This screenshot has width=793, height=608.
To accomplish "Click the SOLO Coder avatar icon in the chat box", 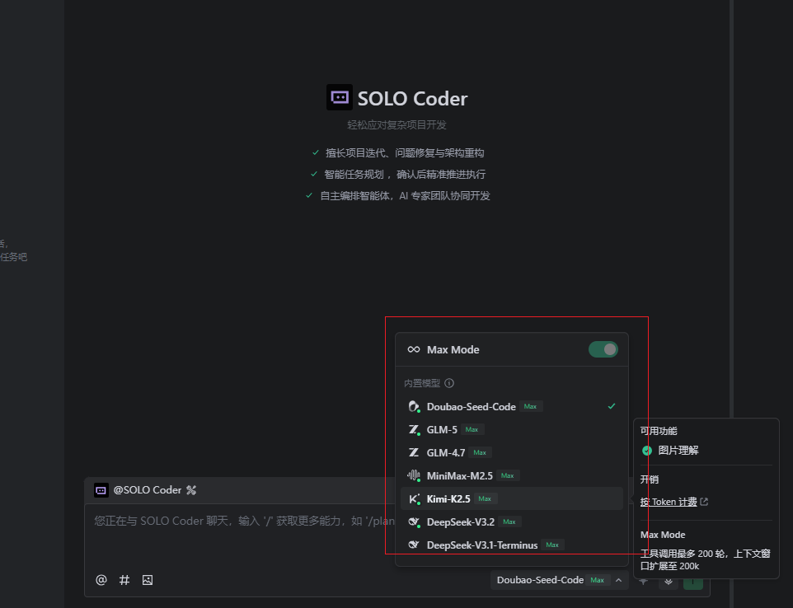I will [x=101, y=490].
